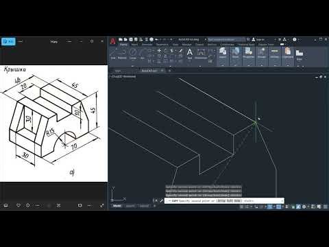
Task: Open the viewport controls label at canvas top-left
Action: pos(123,76)
